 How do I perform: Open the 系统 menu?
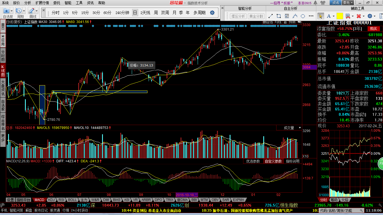(5, 3)
